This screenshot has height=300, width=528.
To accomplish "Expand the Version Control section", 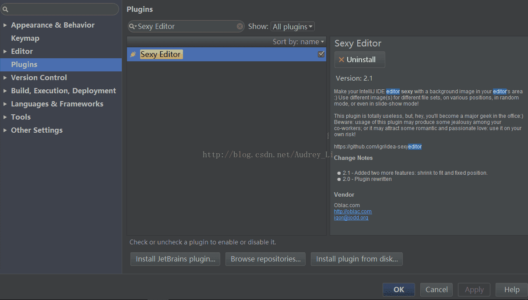I will coord(5,78).
